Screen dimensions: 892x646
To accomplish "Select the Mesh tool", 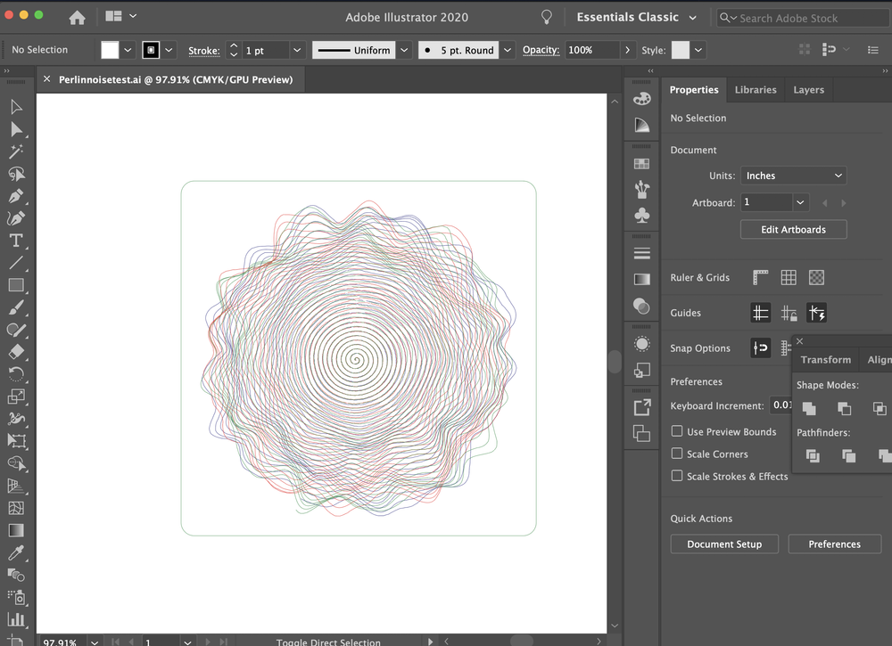I will (x=16, y=508).
